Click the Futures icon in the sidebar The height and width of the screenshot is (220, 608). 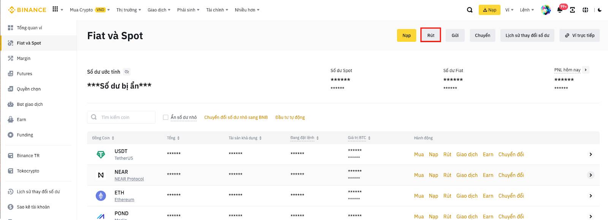tap(11, 74)
